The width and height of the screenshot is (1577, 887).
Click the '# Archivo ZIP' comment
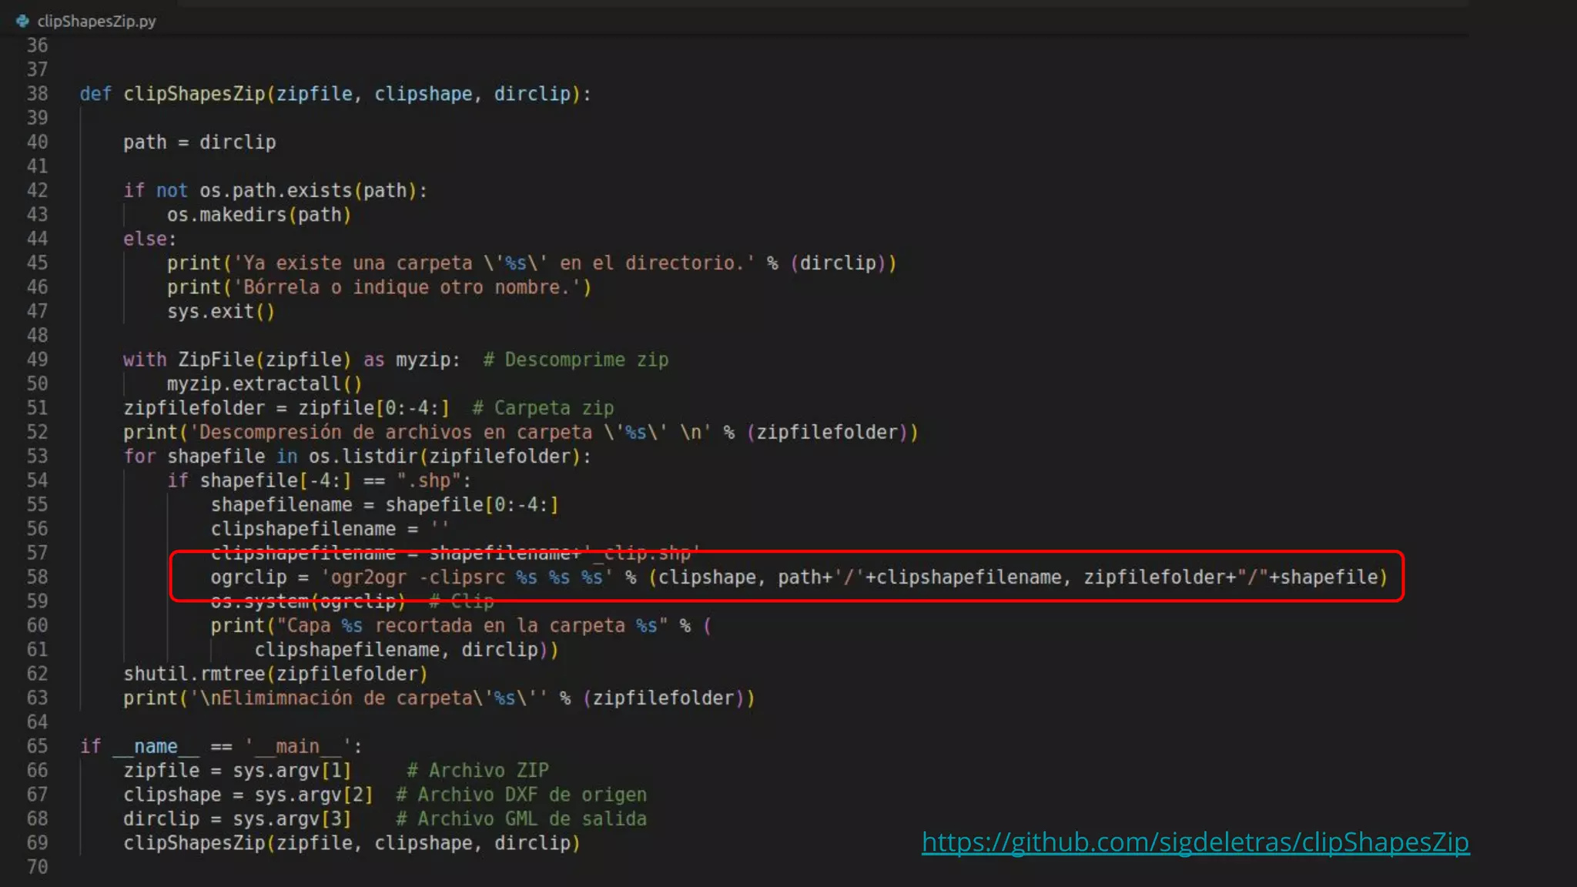[x=477, y=771]
